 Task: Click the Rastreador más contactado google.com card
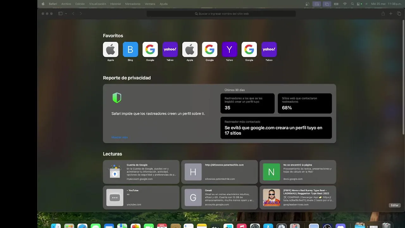(x=276, y=128)
